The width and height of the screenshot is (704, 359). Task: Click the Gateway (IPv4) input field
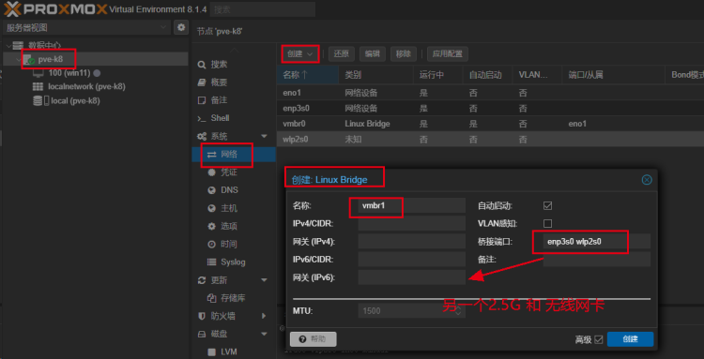coord(412,241)
